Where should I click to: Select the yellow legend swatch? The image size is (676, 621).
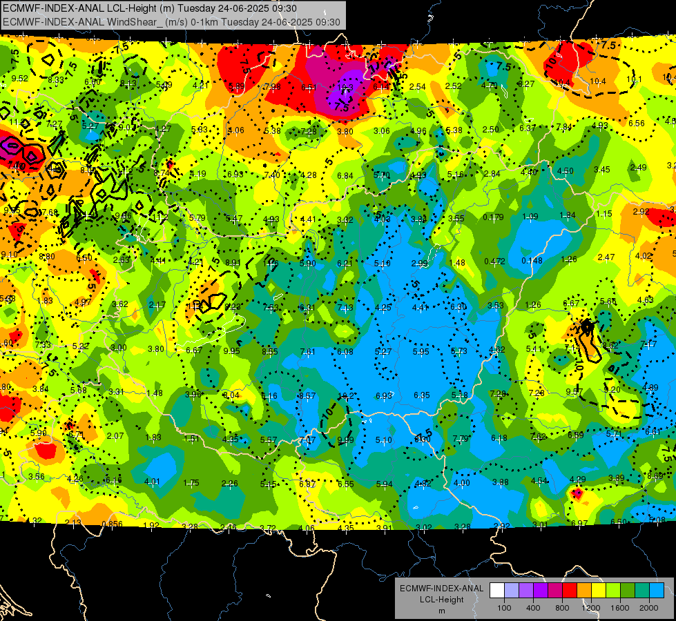tap(599, 591)
